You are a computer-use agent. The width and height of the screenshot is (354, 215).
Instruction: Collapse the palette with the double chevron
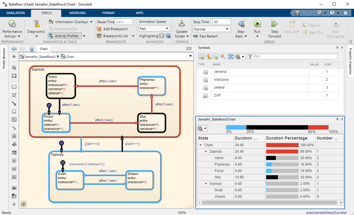click(x=14, y=204)
